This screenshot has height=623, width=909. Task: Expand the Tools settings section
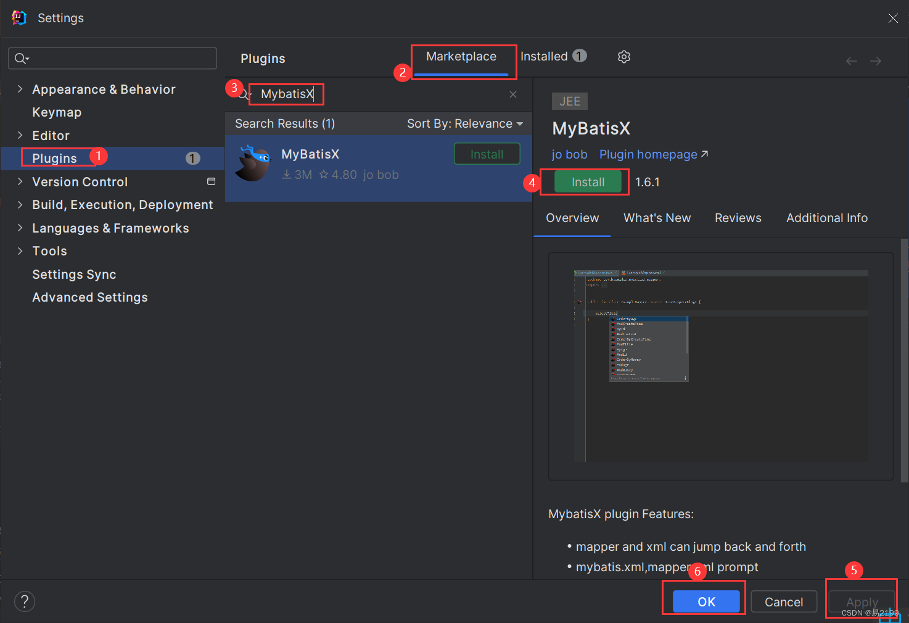(20, 250)
